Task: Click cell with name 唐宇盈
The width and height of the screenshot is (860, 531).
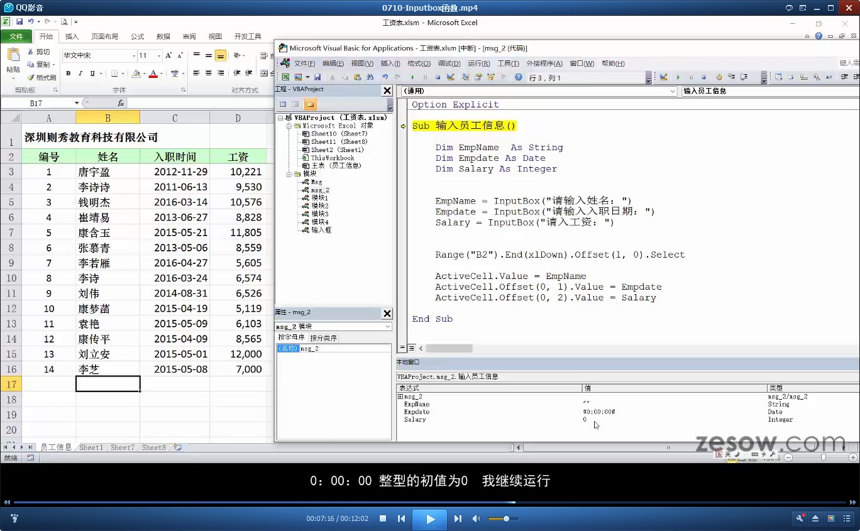Action: coord(107,172)
